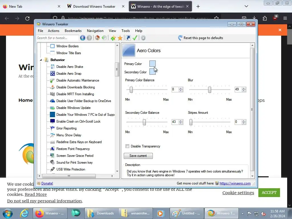
Task: Open Disable User Folder Backup to OneDrive
Action: (84, 101)
